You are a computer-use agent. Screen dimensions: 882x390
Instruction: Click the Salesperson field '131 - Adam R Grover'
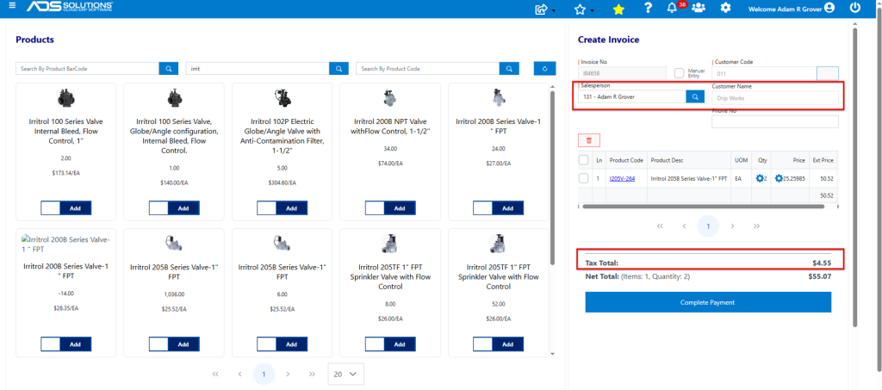tap(632, 96)
